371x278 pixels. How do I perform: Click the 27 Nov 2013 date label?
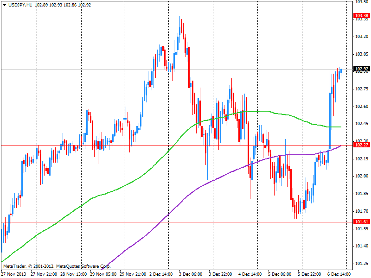click(x=14, y=274)
